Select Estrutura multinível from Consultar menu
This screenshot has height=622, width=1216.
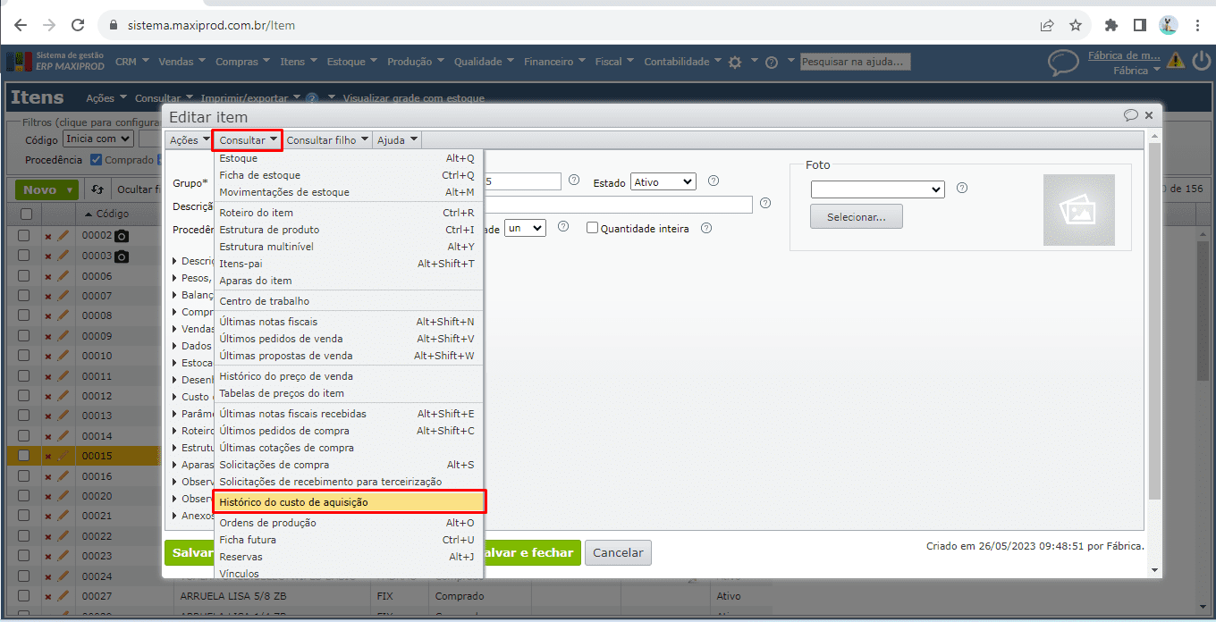350,247
